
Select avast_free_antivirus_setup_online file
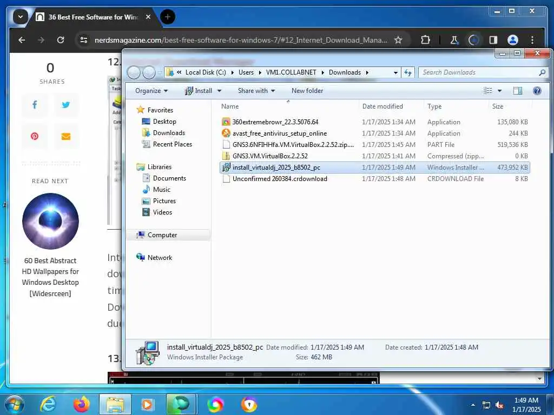(374, 133)
